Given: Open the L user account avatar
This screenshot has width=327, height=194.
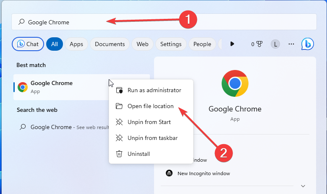Looking at the screenshot, I should point(275,44).
